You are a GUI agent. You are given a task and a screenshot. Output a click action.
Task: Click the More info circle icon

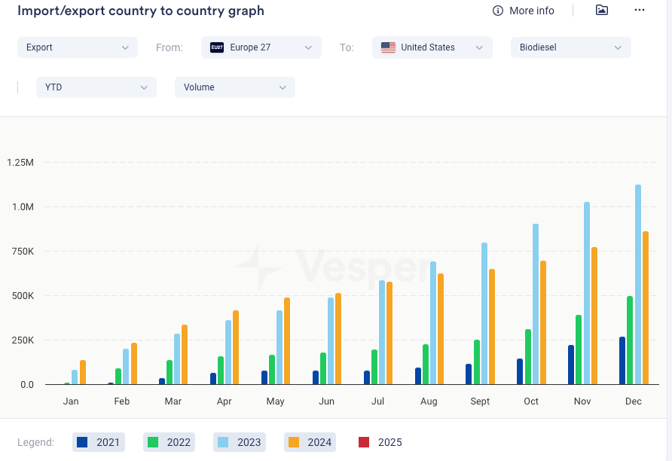(x=498, y=11)
